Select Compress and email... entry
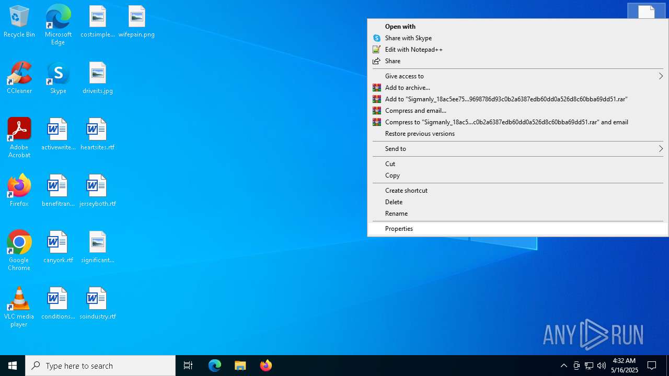Screen dimensions: 669x376 pos(517,111)
